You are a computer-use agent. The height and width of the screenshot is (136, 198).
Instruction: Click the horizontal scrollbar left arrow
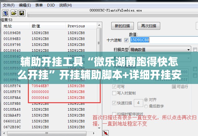pyautogui.click(x=4, y=133)
